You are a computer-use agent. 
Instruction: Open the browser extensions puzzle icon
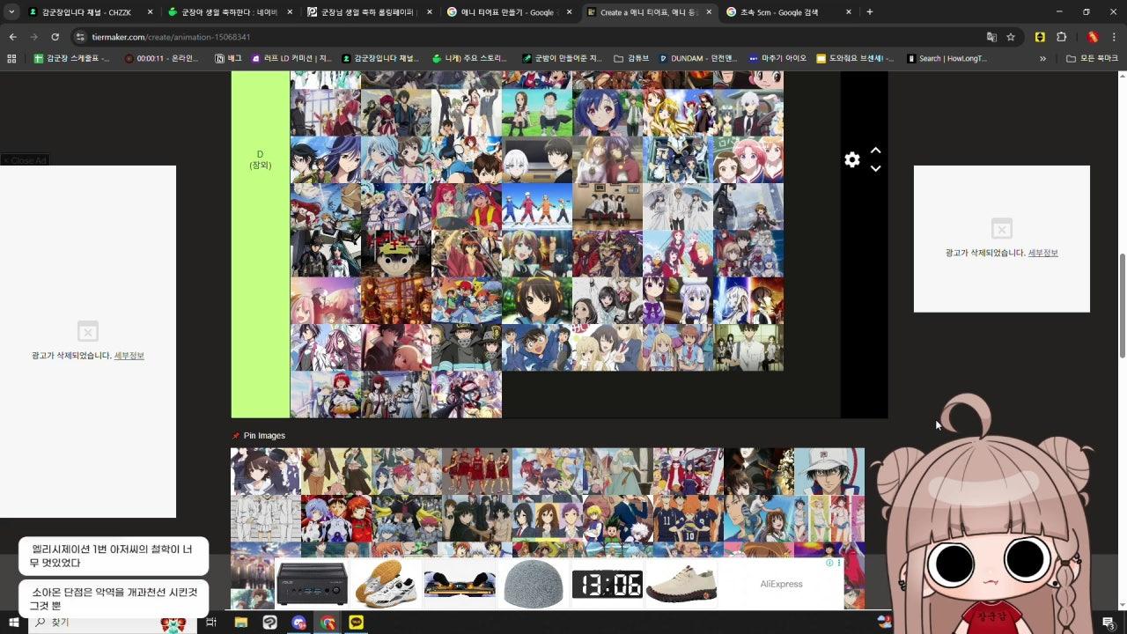click(x=1061, y=37)
